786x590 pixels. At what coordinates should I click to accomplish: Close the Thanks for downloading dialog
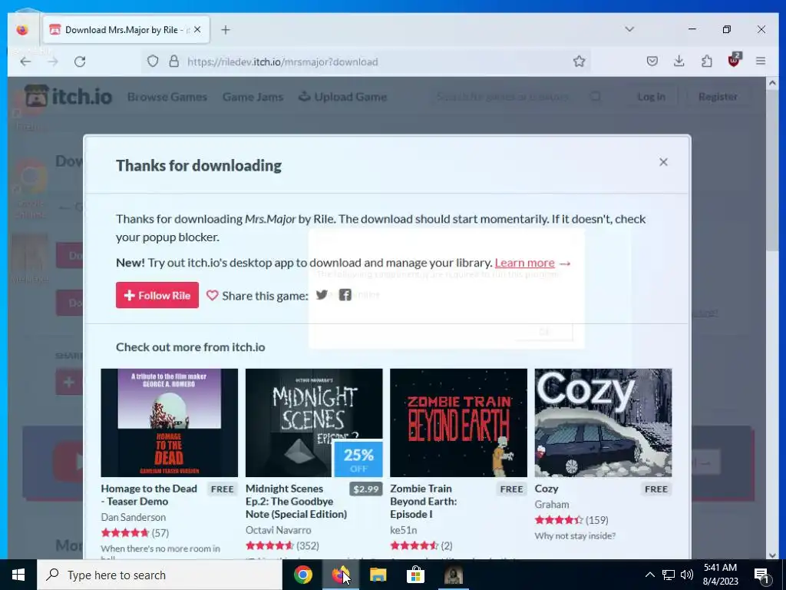(663, 162)
